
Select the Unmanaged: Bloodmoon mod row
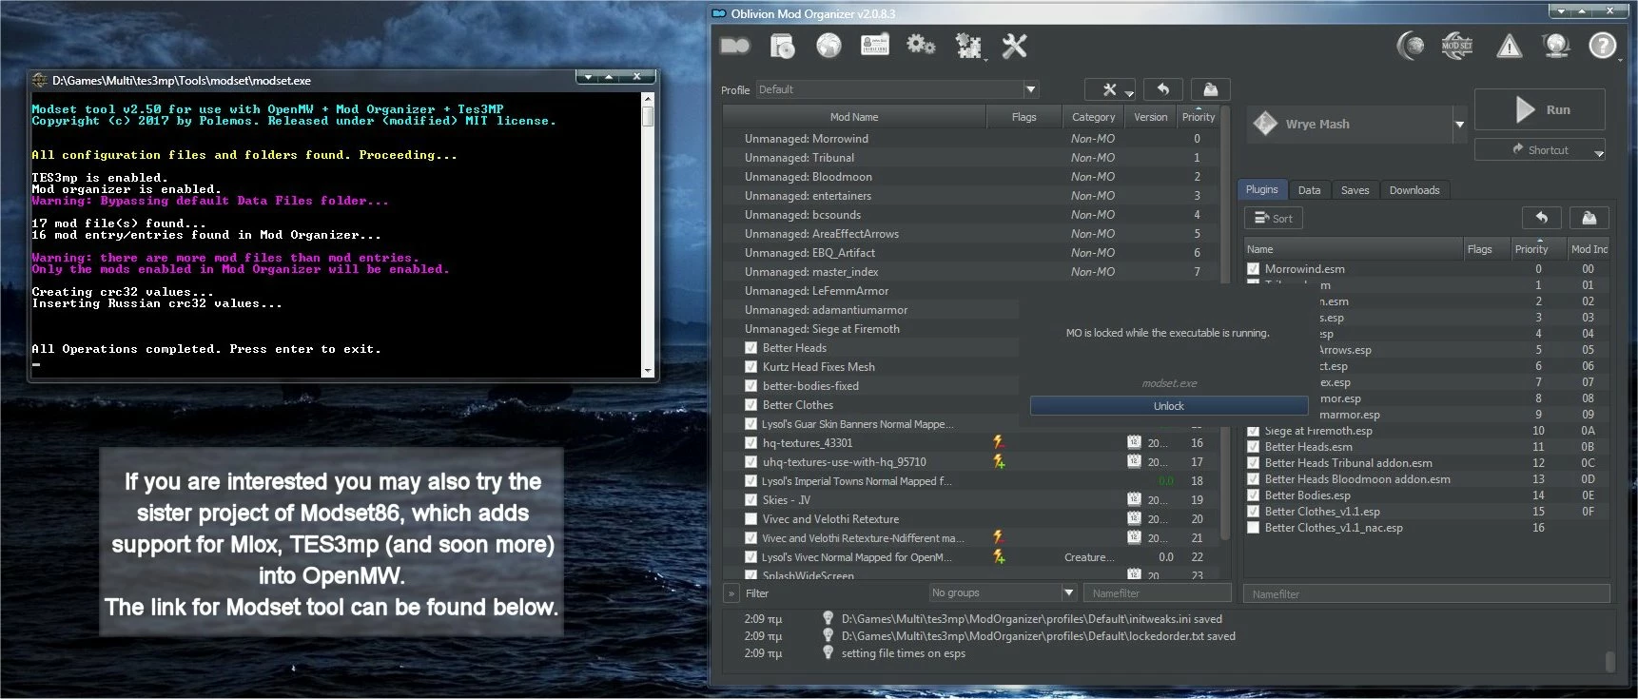pos(970,177)
